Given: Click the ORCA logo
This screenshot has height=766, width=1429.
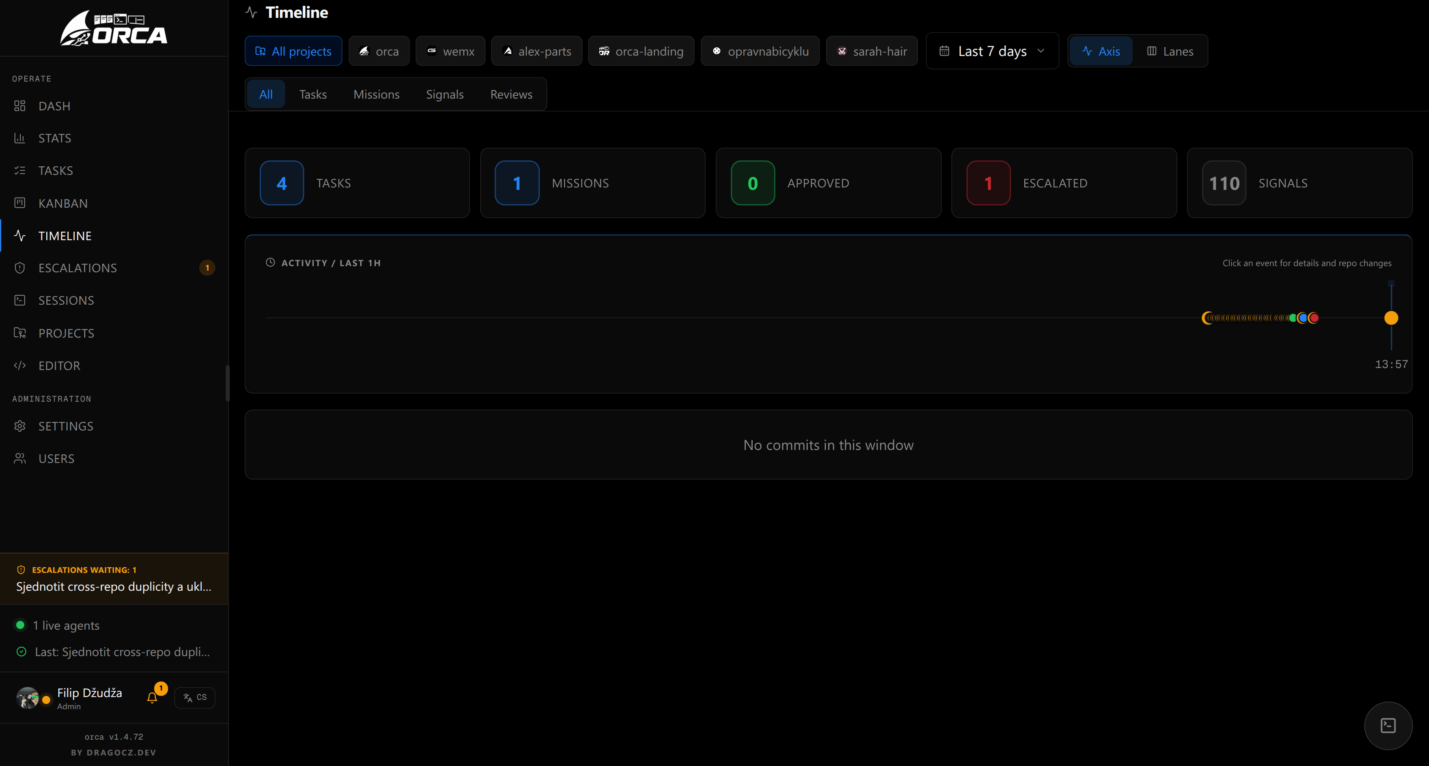Looking at the screenshot, I should coord(114,28).
